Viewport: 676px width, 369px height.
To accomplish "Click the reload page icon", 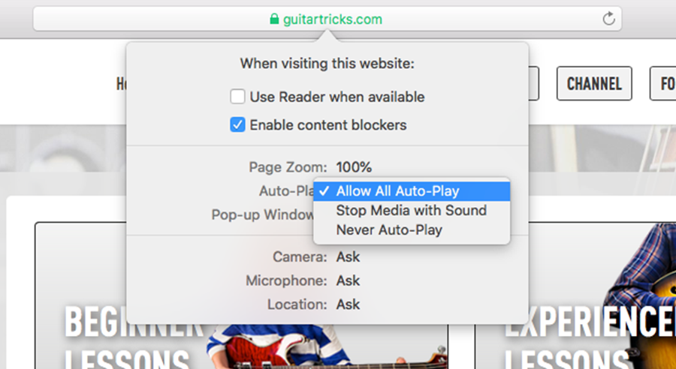I will [608, 19].
